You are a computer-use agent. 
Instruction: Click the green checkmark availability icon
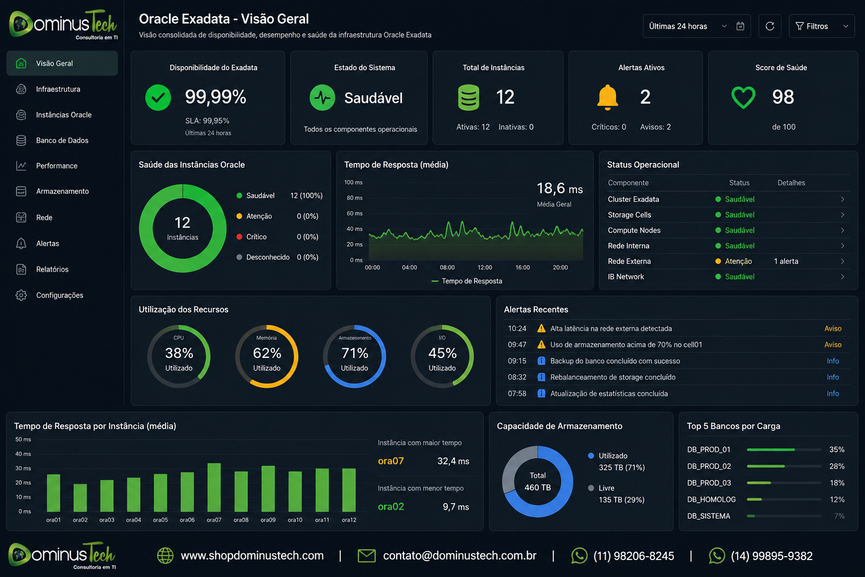(158, 97)
